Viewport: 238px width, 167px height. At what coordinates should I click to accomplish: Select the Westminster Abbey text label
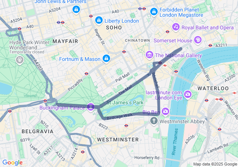click(182, 121)
